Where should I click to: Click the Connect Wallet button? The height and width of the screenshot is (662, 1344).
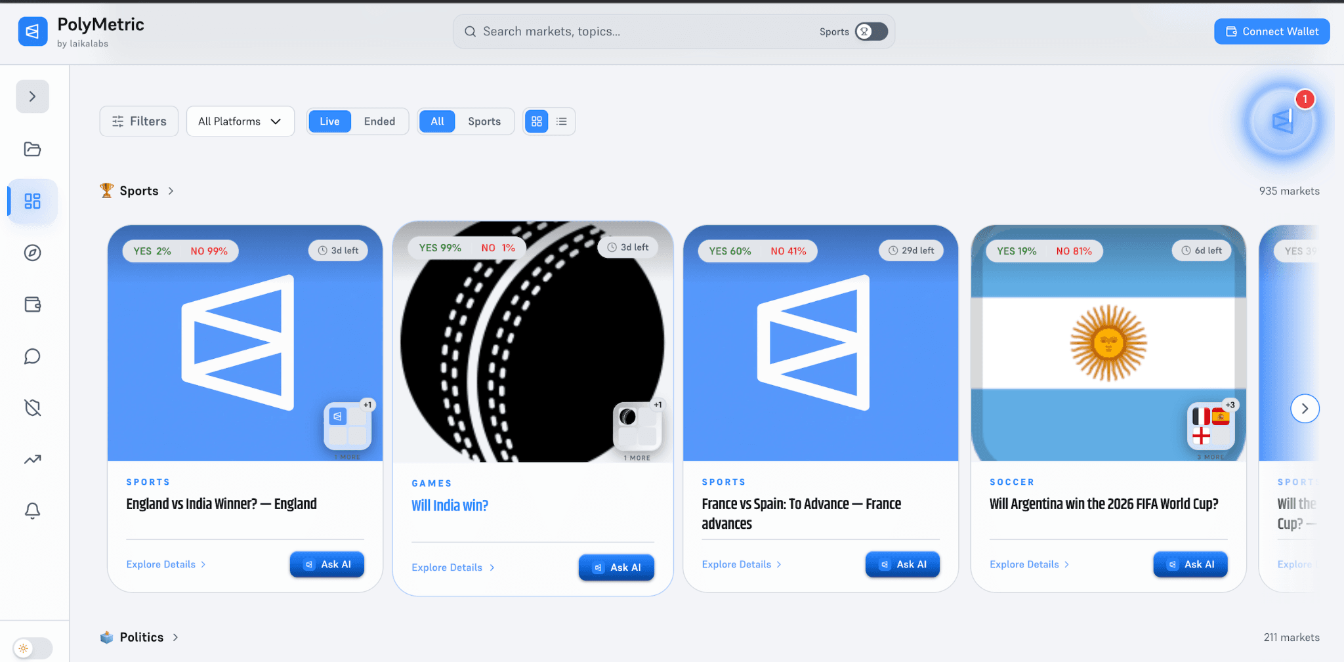1272,31
